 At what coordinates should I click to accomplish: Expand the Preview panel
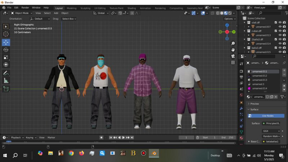tap(255, 104)
